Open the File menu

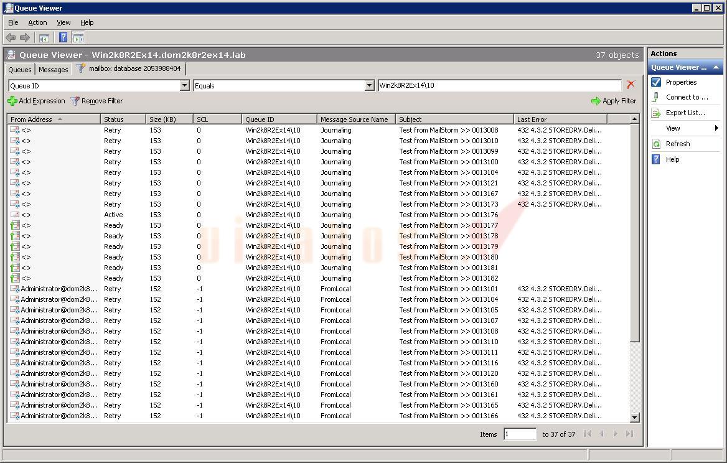tap(14, 22)
